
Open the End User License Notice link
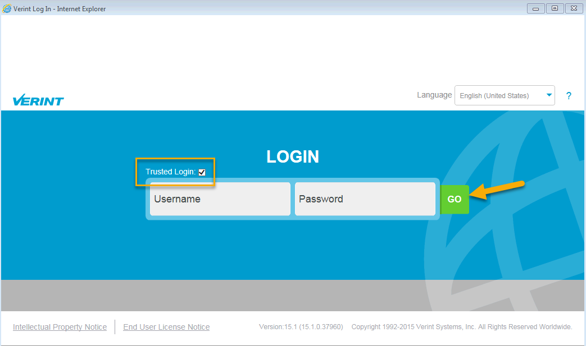point(166,327)
